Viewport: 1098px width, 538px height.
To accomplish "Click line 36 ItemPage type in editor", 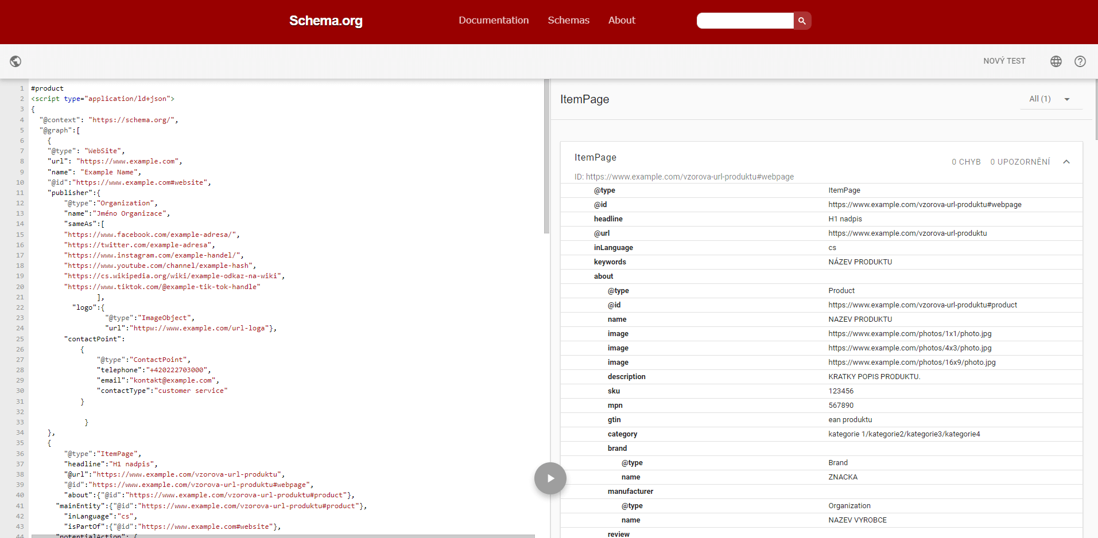I will [103, 454].
